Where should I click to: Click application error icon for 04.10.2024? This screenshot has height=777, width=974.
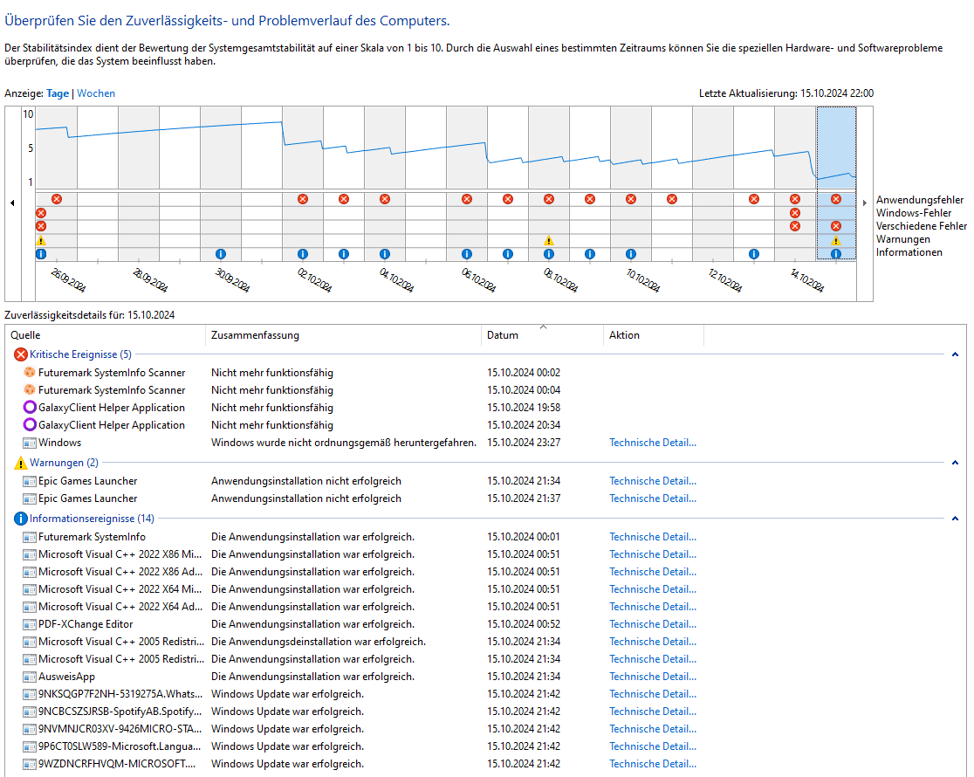[385, 199]
